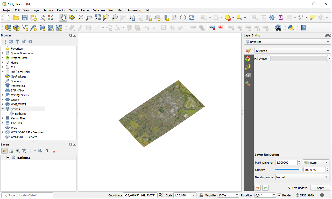Click the Refresh map canvas icon
The image size is (332, 199).
point(192,18)
